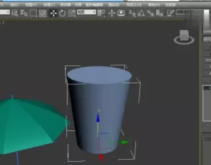
Task: Toggle the Percent Snap button
Action: 150,13
